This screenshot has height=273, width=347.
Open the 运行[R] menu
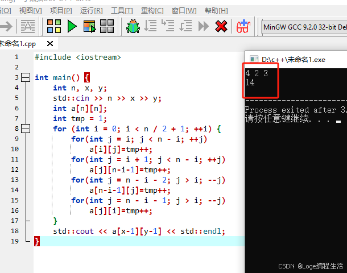pos(91,11)
